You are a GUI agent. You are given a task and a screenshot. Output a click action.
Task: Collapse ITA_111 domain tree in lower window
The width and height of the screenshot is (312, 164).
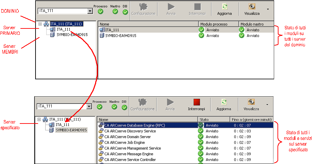(x=39, y=119)
